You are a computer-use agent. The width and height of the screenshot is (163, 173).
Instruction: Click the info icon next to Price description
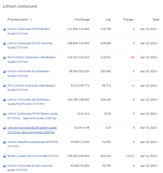click(x=31, y=19)
